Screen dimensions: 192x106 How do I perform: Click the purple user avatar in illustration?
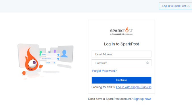click(55, 51)
